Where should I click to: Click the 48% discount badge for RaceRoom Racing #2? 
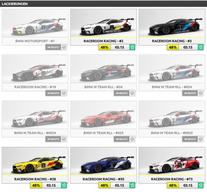pyautogui.click(x=105, y=47)
